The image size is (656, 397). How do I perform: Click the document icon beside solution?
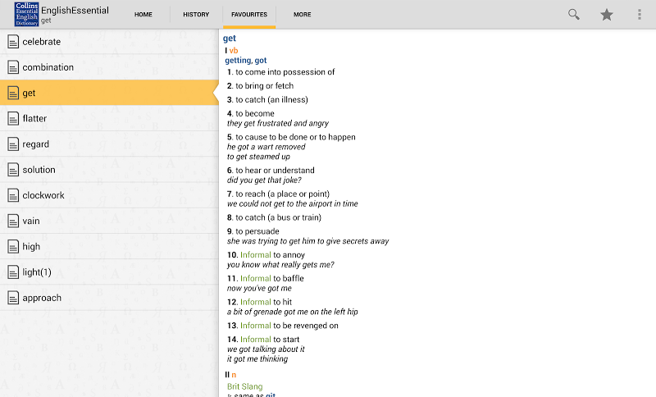(13, 170)
